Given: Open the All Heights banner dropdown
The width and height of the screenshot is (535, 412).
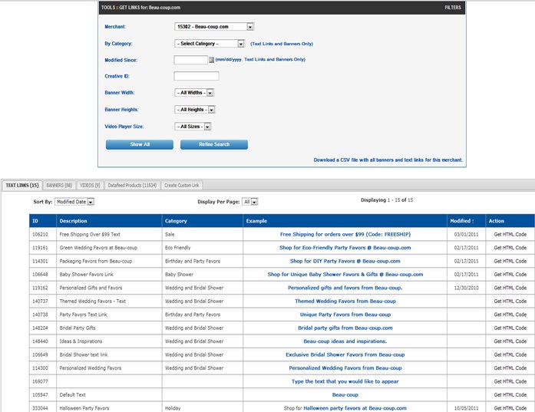Looking at the screenshot, I should tap(195, 110).
